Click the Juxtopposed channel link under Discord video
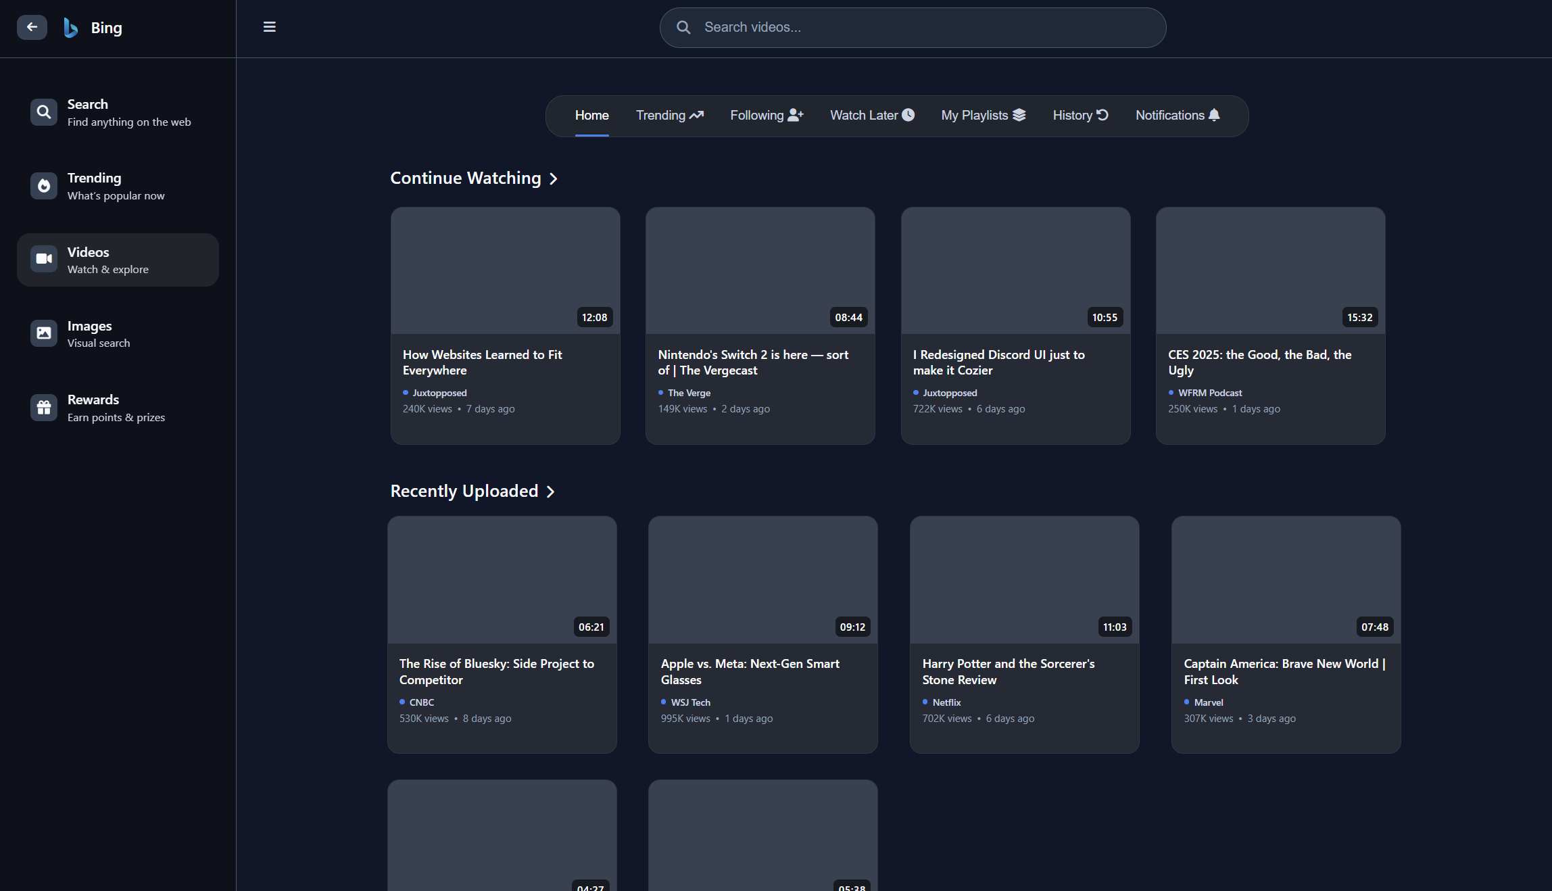This screenshot has height=891, width=1552. tap(949, 393)
